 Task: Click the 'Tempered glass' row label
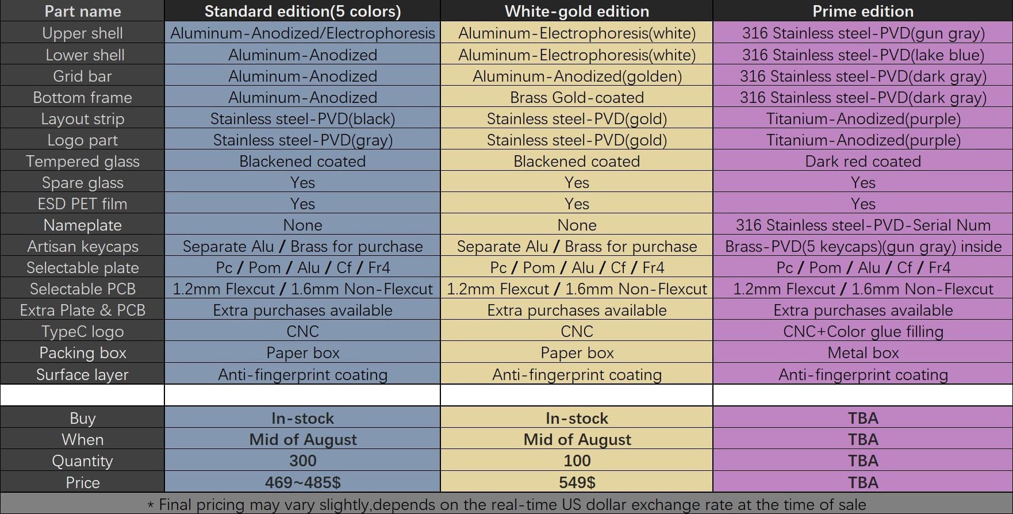click(x=82, y=161)
